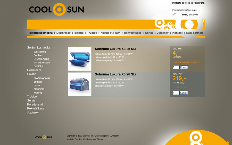Open cart total 3 021,- bez DPH
Screen dimensions: 232x145
189,15
